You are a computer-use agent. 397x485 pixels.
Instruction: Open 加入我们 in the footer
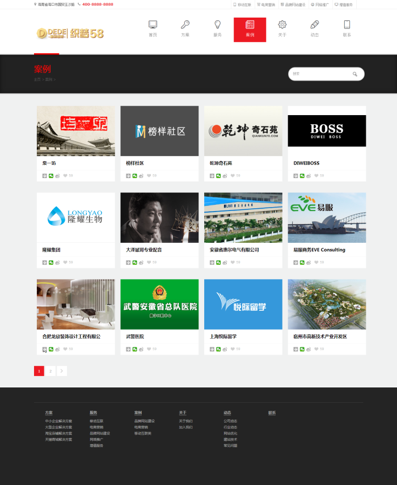coord(186,427)
